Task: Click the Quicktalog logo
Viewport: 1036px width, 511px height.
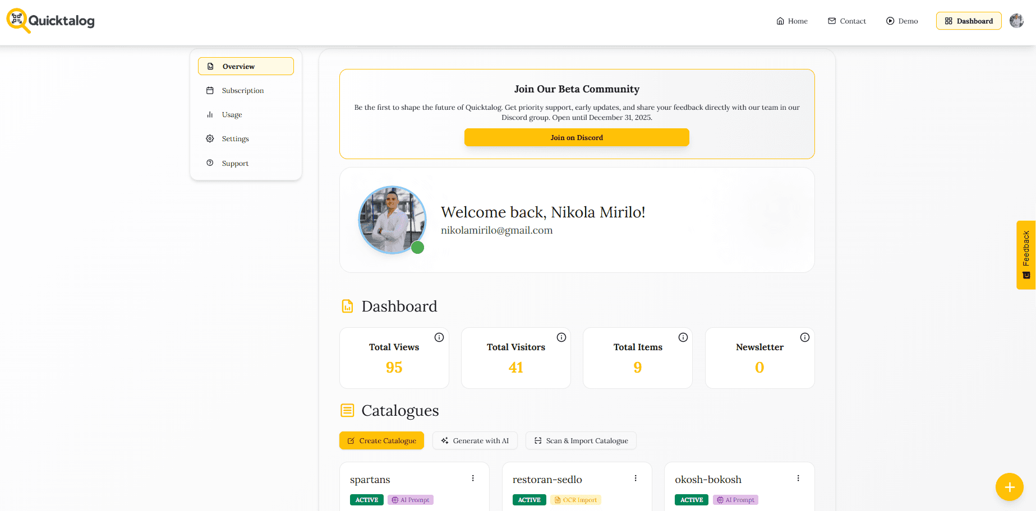Action: tap(50, 21)
